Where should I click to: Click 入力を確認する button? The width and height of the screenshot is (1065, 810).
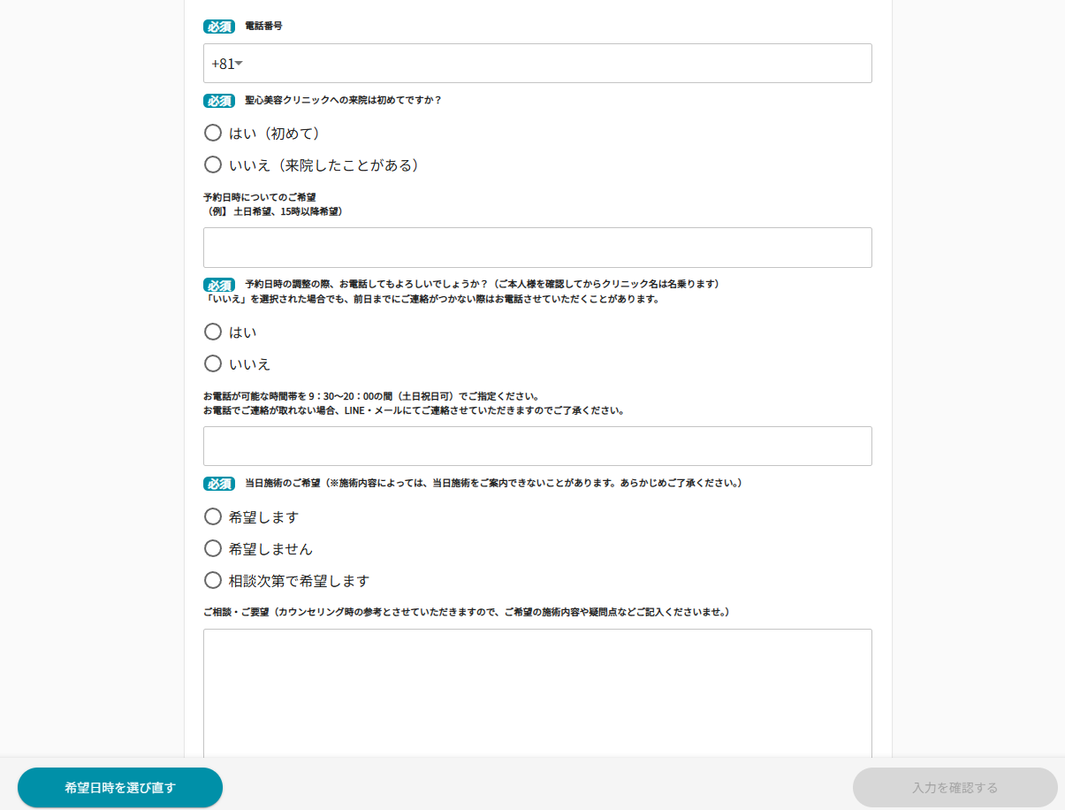[x=955, y=788]
